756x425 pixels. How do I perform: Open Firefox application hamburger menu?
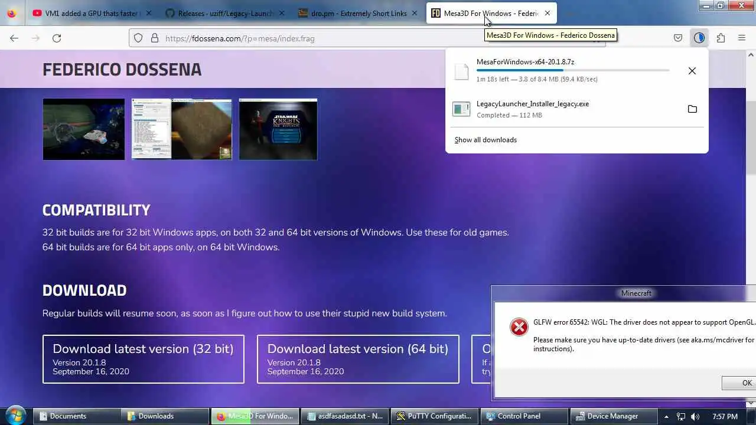(742, 38)
